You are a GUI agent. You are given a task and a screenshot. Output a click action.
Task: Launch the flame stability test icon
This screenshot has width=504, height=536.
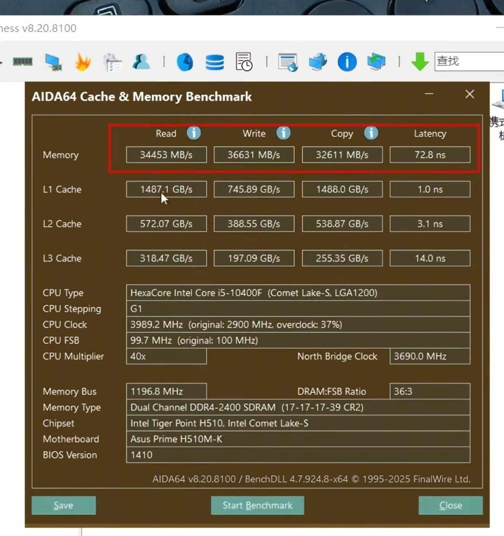(83, 62)
